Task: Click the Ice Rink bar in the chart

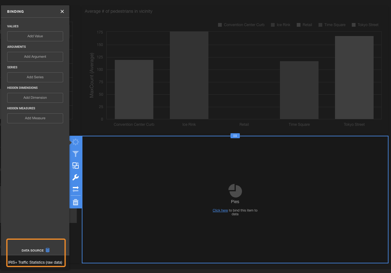Action: (x=189, y=75)
